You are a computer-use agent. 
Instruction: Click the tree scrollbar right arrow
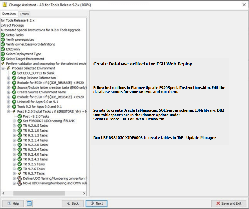click(84, 193)
